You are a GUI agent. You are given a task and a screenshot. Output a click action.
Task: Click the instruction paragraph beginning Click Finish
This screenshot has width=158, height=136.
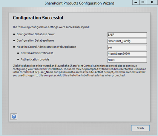tap(79, 70)
